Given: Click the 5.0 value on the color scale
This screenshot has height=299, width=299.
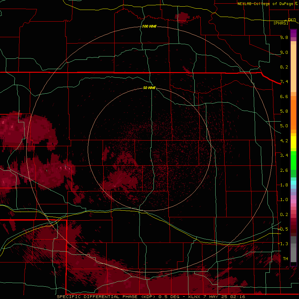Looking at the screenshot, I should tap(284, 126).
